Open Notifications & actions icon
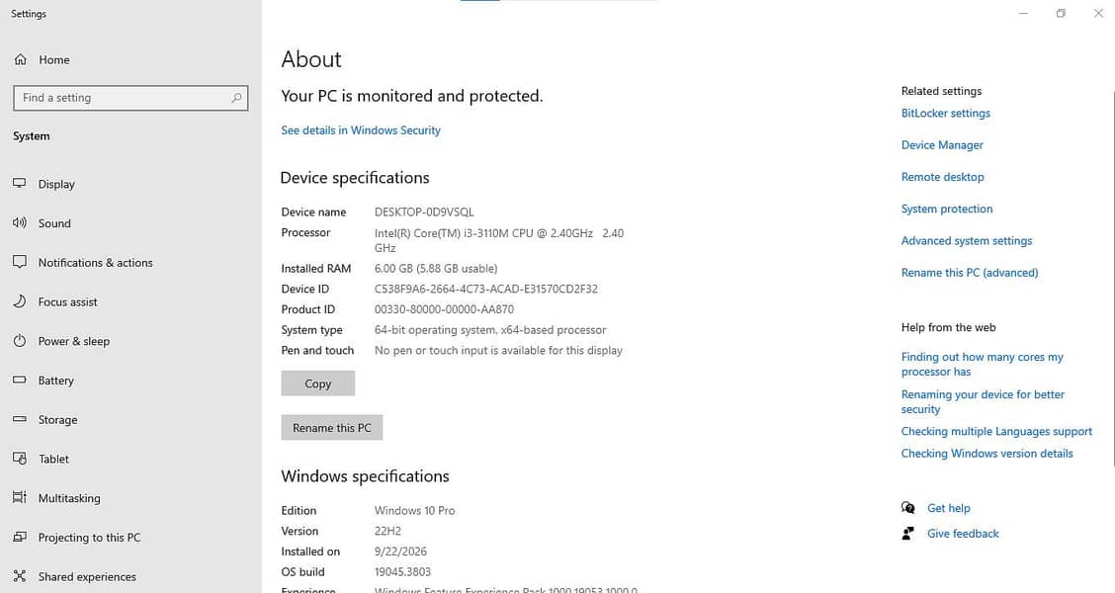 coord(20,262)
